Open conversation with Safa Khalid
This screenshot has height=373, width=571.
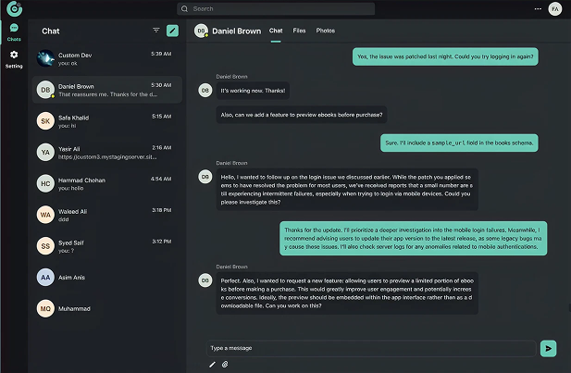tap(104, 120)
